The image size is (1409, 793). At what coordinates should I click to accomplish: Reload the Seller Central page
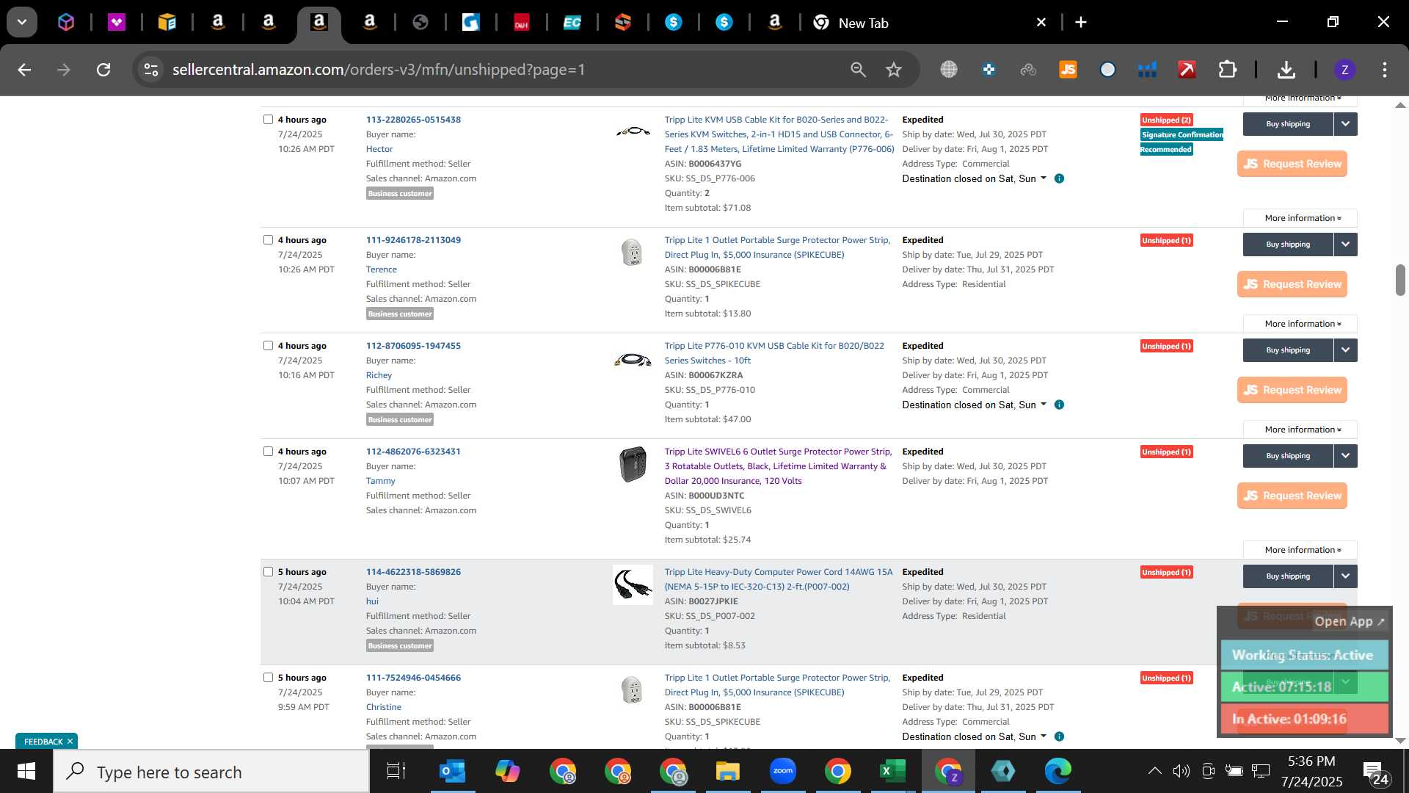point(103,70)
